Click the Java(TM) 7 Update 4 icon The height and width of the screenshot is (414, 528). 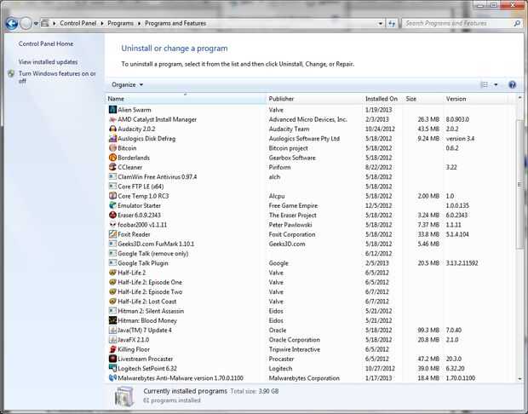tap(112, 331)
